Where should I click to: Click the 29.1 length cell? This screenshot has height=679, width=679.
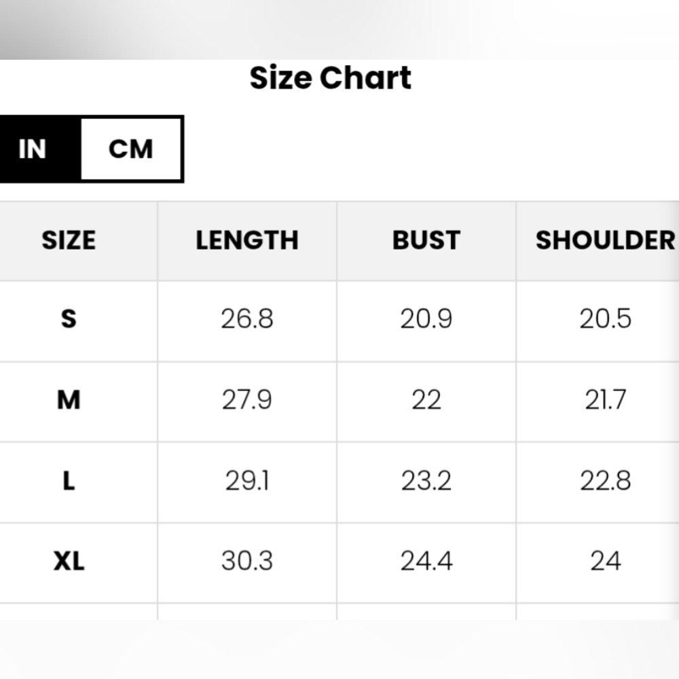[x=247, y=481]
